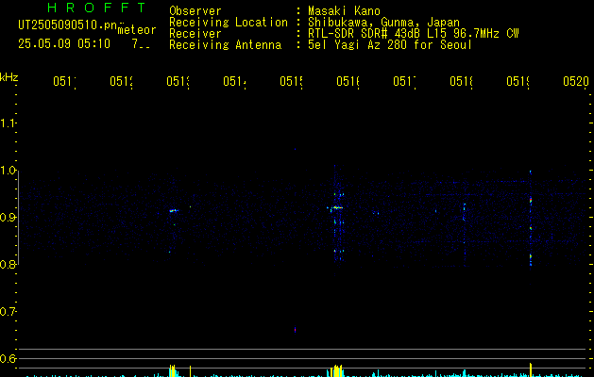594x377 pixels.
Task: Click the 'Receiving Location' field label
Action: coord(229,23)
